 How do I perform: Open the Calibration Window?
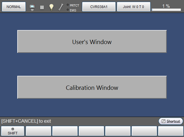click(92, 88)
